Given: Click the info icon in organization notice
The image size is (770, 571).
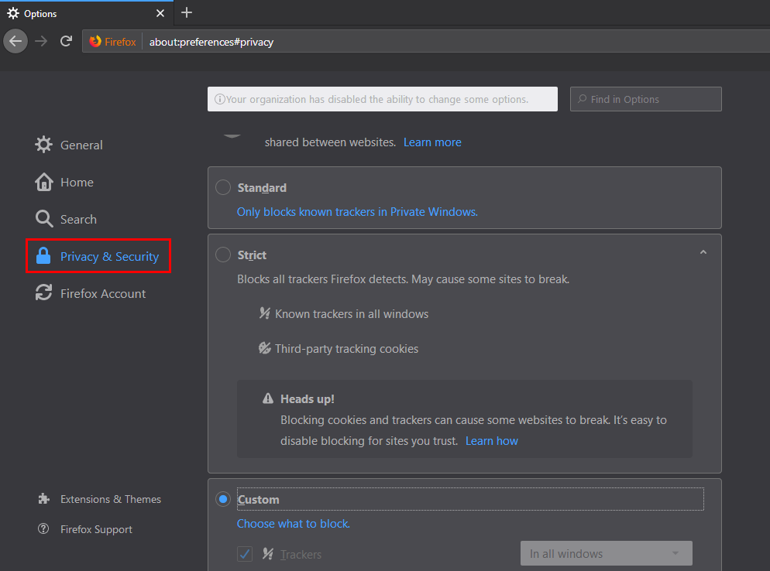Looking at the screenshot, I should pyautogui.click(x=219, y=99).
